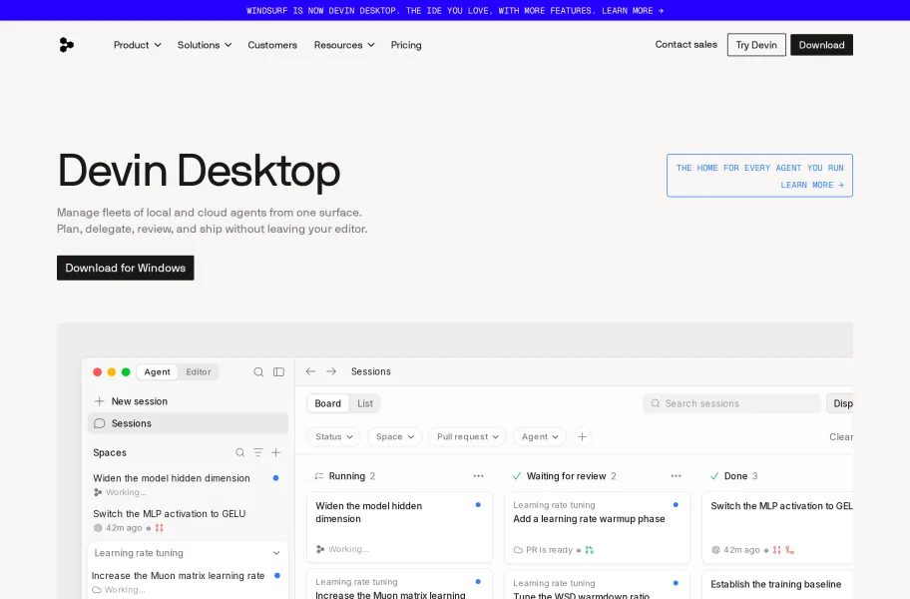Select the Board view
The image size is (910, 599).
point(328,403)
